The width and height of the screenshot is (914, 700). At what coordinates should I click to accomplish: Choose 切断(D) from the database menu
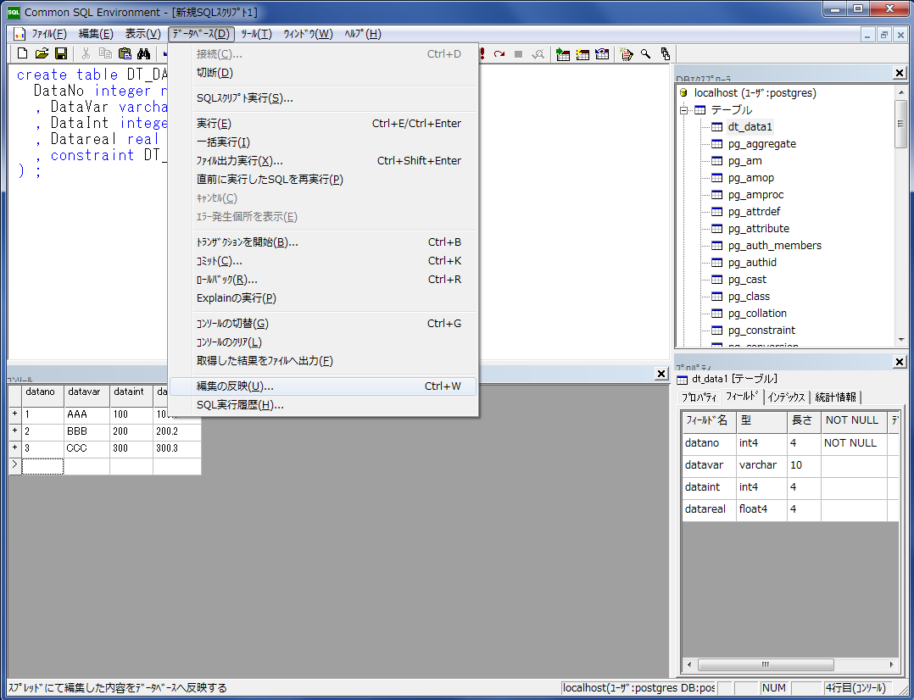pyautogui.click(x=324, y=73)
